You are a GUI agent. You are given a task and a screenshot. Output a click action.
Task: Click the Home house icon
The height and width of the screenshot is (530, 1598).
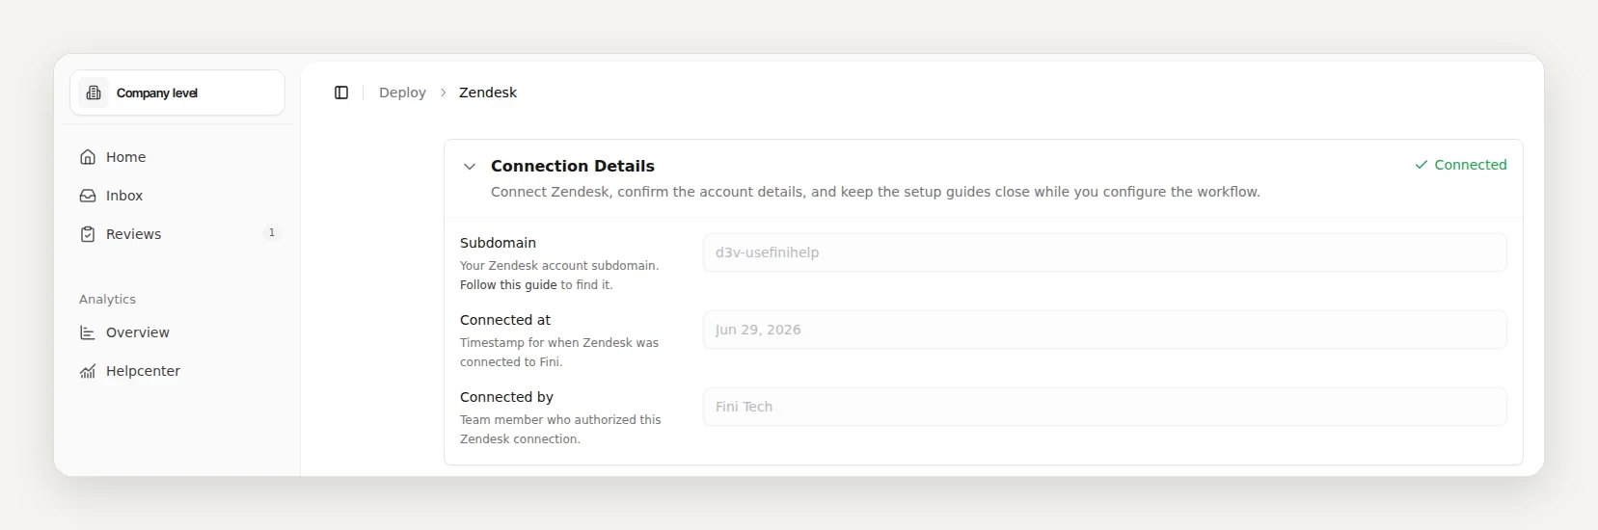(x=88, y=157)
